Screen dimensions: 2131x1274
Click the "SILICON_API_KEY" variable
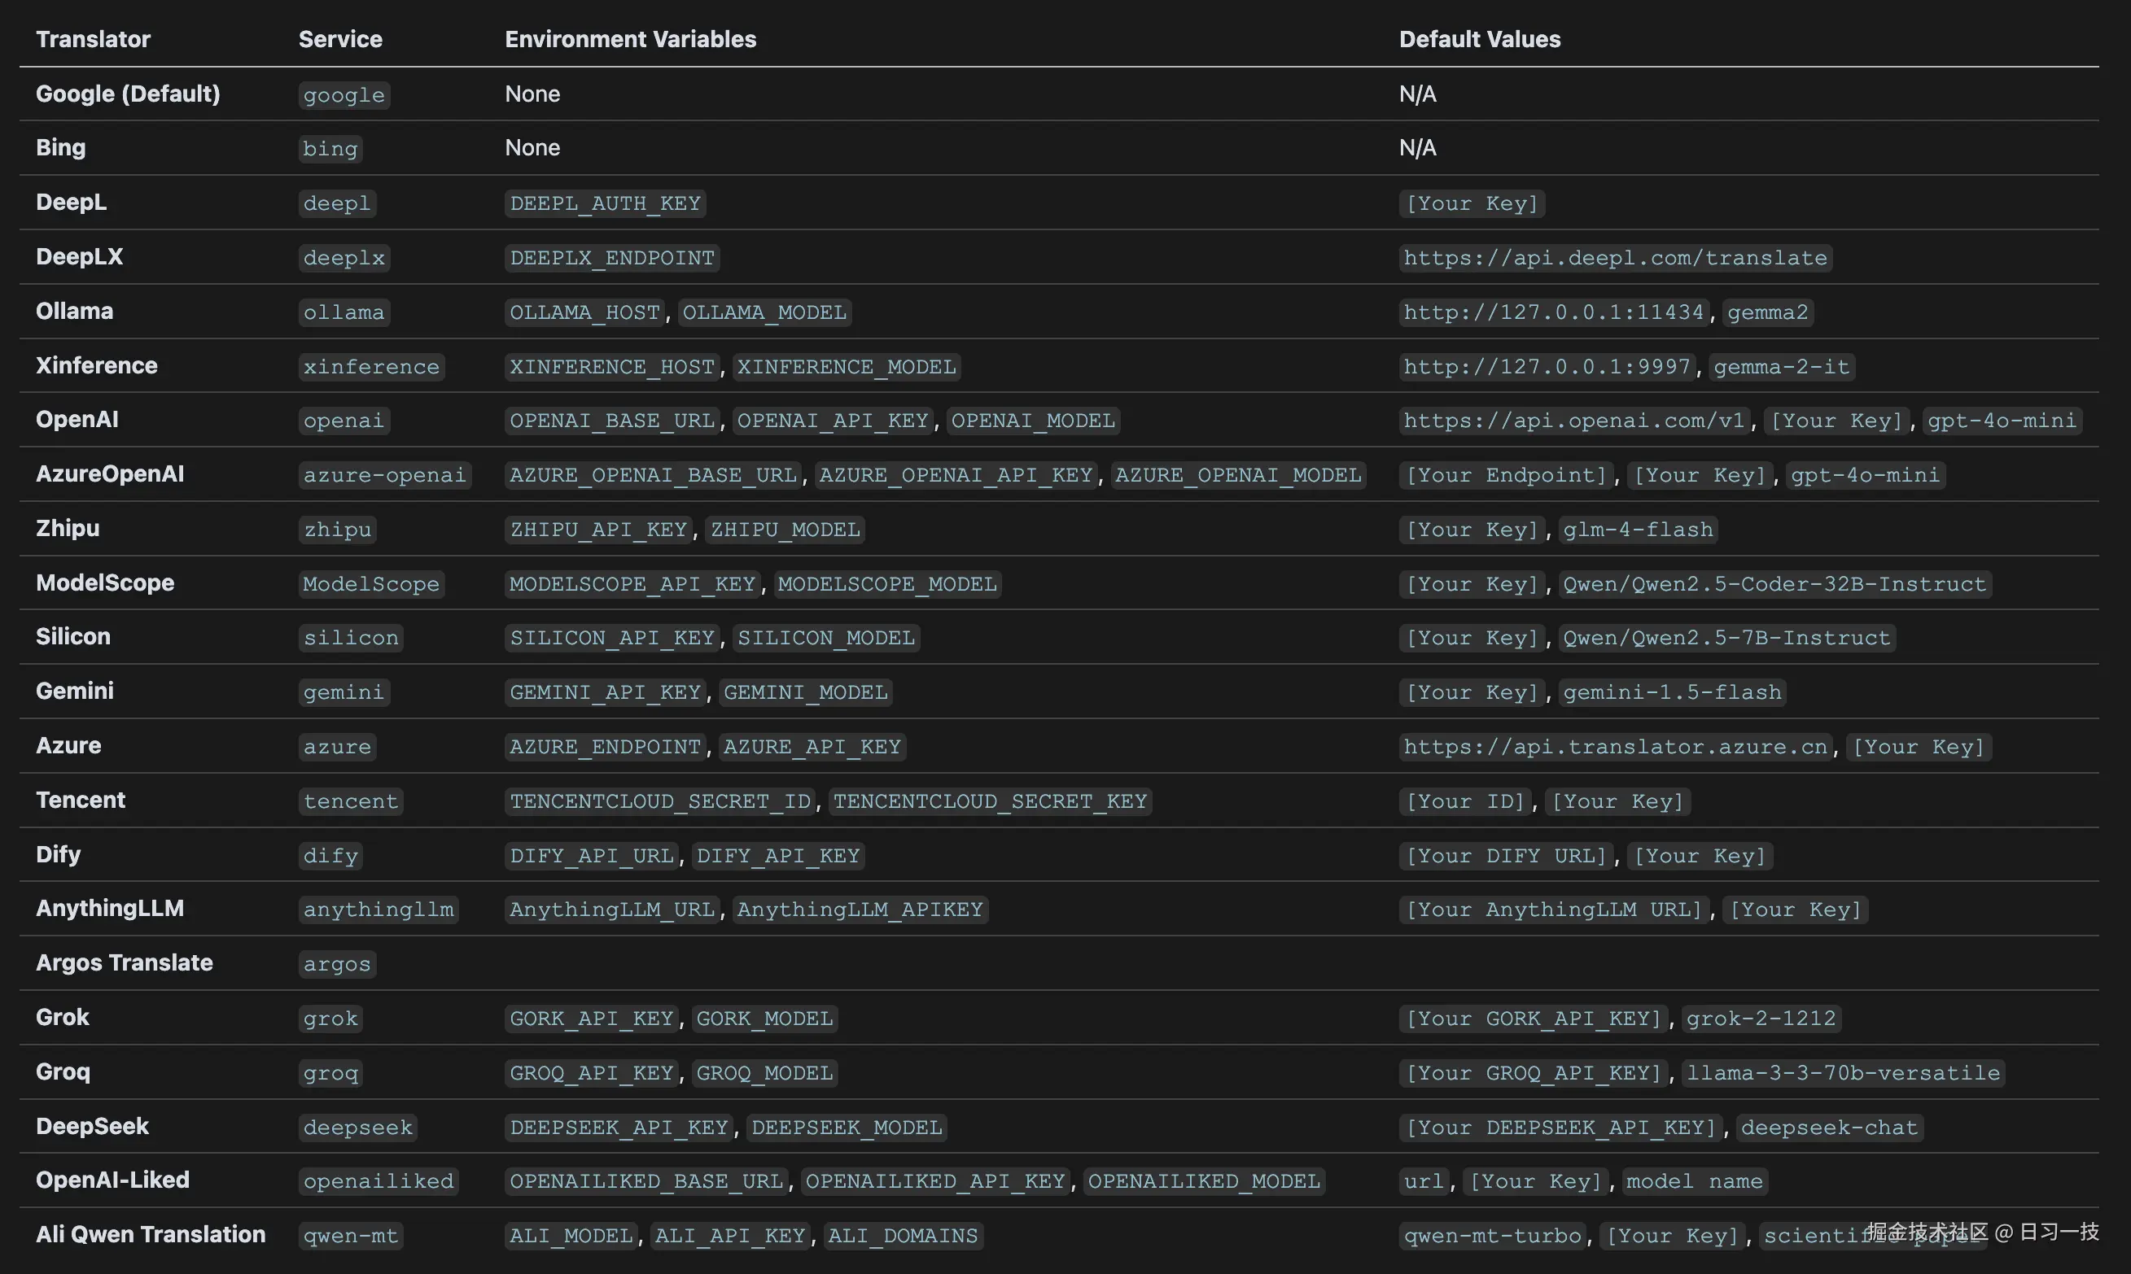612,639
